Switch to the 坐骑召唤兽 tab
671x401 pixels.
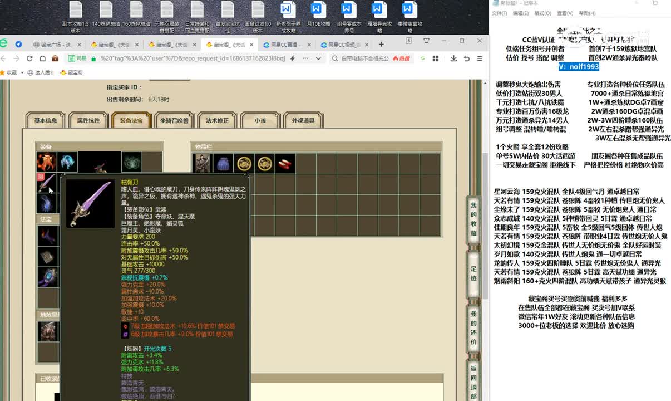(x=174, y=121)
